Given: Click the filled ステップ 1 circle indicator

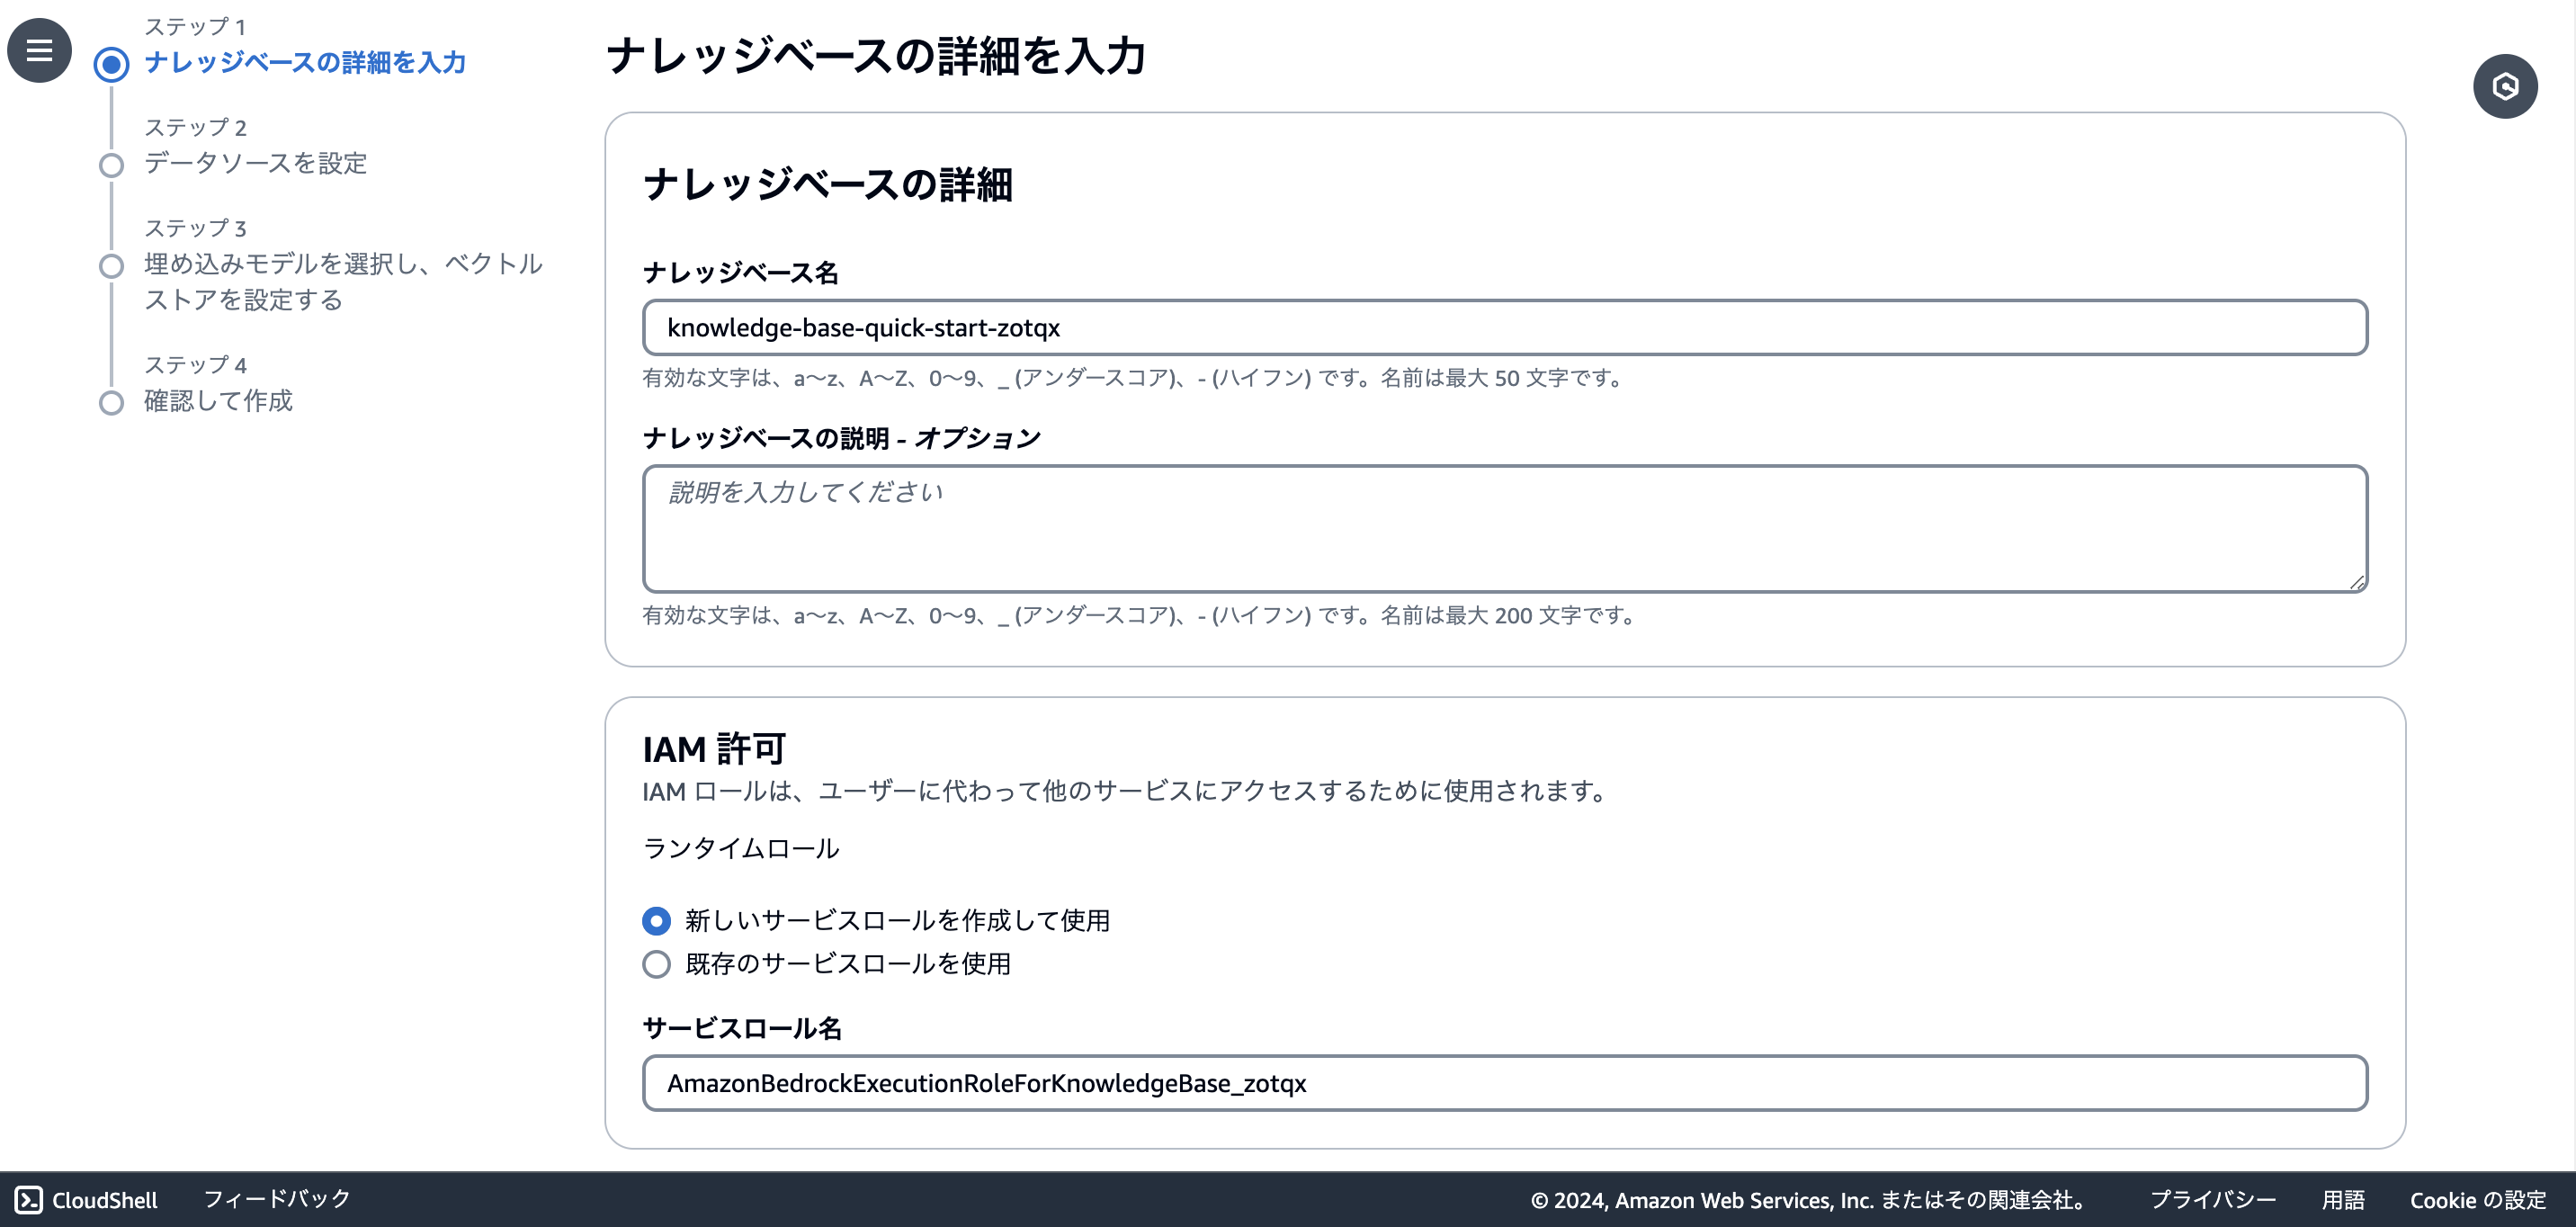Looking at the screenshot, I should 111,62.
